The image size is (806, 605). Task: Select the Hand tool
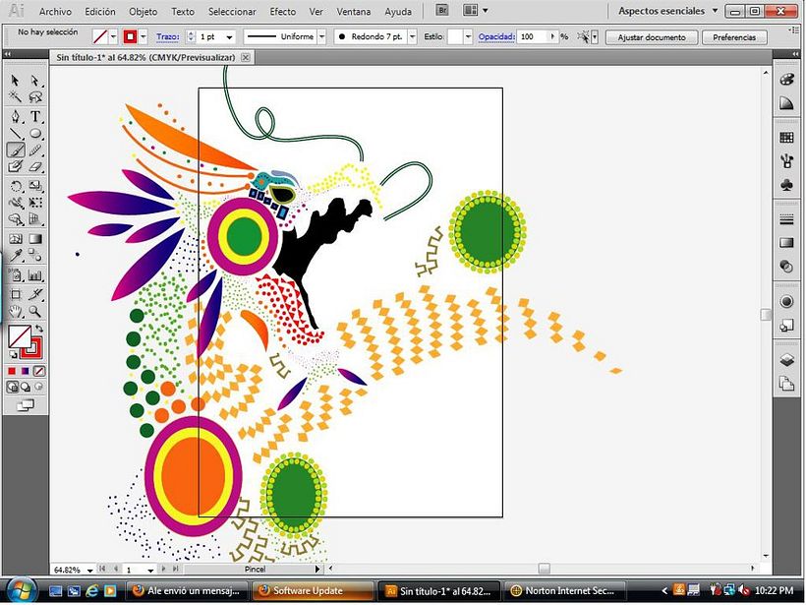[x=16, y=311]
